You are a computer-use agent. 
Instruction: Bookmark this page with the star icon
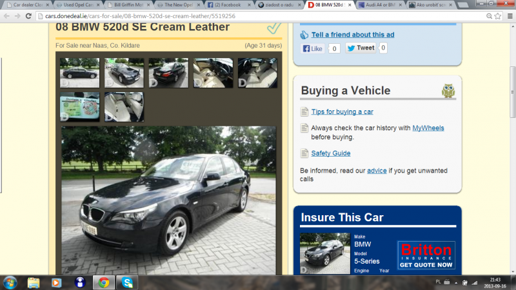pos(498,15)
